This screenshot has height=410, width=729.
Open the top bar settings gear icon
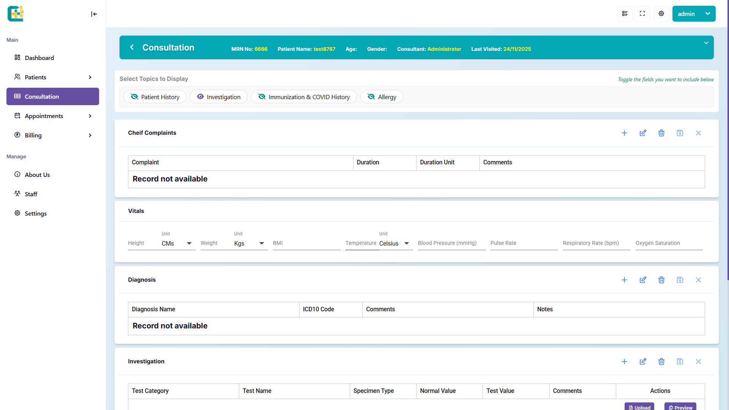point(661,14)
